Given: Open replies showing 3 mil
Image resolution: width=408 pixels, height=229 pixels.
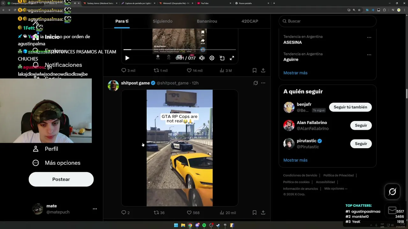Looking at the screenshot, I should pyautogui.click(x=128, y=70).
